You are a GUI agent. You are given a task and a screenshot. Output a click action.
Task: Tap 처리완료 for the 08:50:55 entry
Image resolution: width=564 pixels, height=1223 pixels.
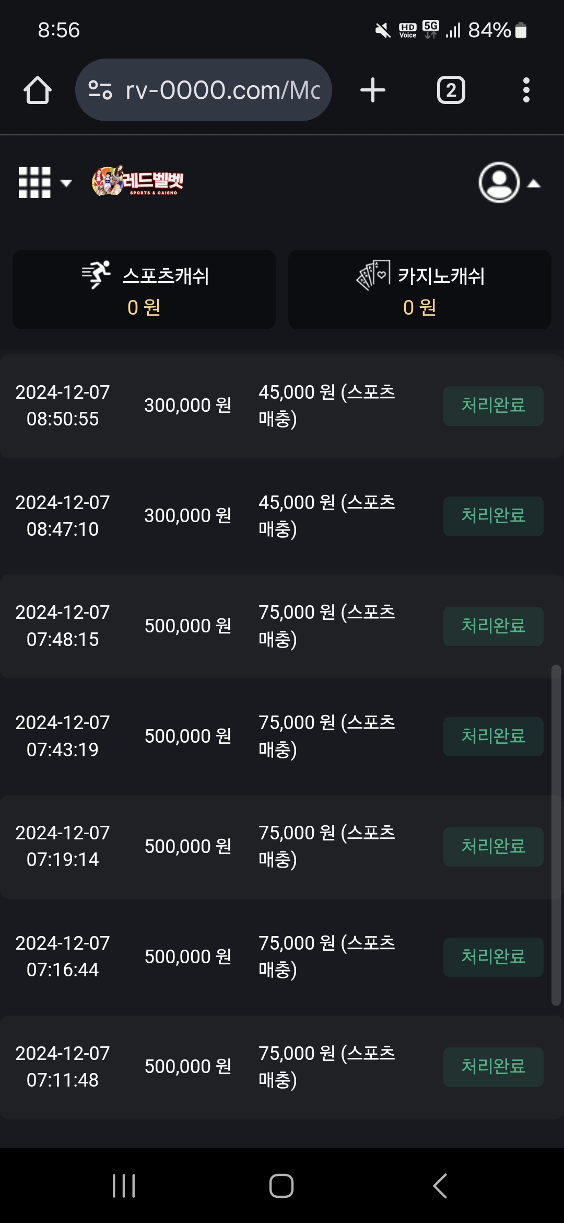pos(493,406)
